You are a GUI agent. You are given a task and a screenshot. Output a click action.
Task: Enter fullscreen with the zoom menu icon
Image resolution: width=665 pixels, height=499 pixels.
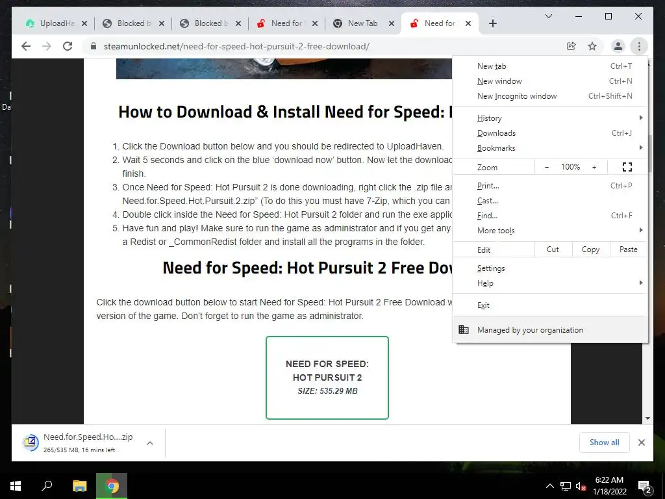[x=627, y=167]
